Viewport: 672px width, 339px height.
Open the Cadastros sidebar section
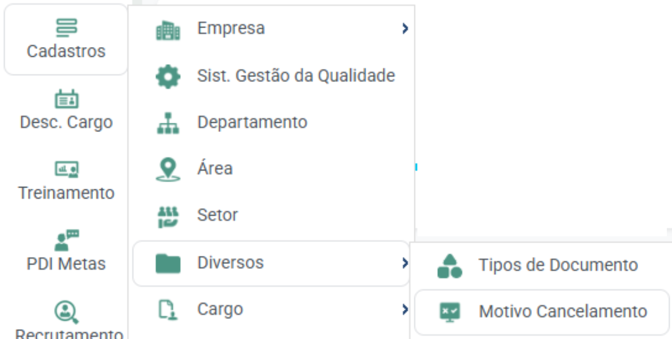(66, 40)
